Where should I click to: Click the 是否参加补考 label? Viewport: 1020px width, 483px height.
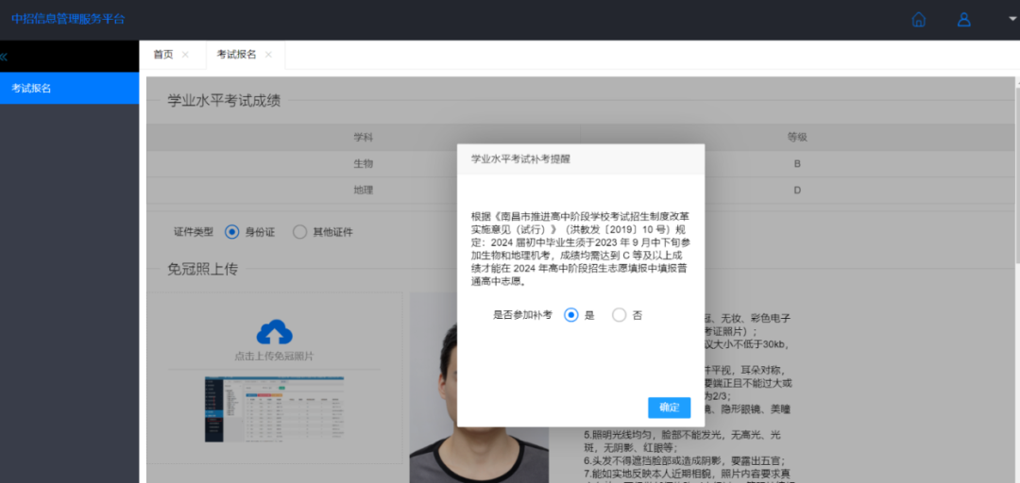522,315
